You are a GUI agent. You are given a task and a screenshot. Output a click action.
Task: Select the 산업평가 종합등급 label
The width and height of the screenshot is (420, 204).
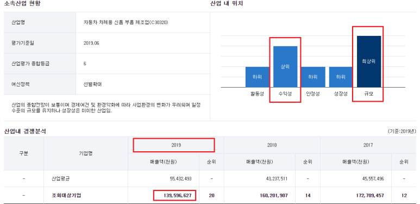[30, 64]
